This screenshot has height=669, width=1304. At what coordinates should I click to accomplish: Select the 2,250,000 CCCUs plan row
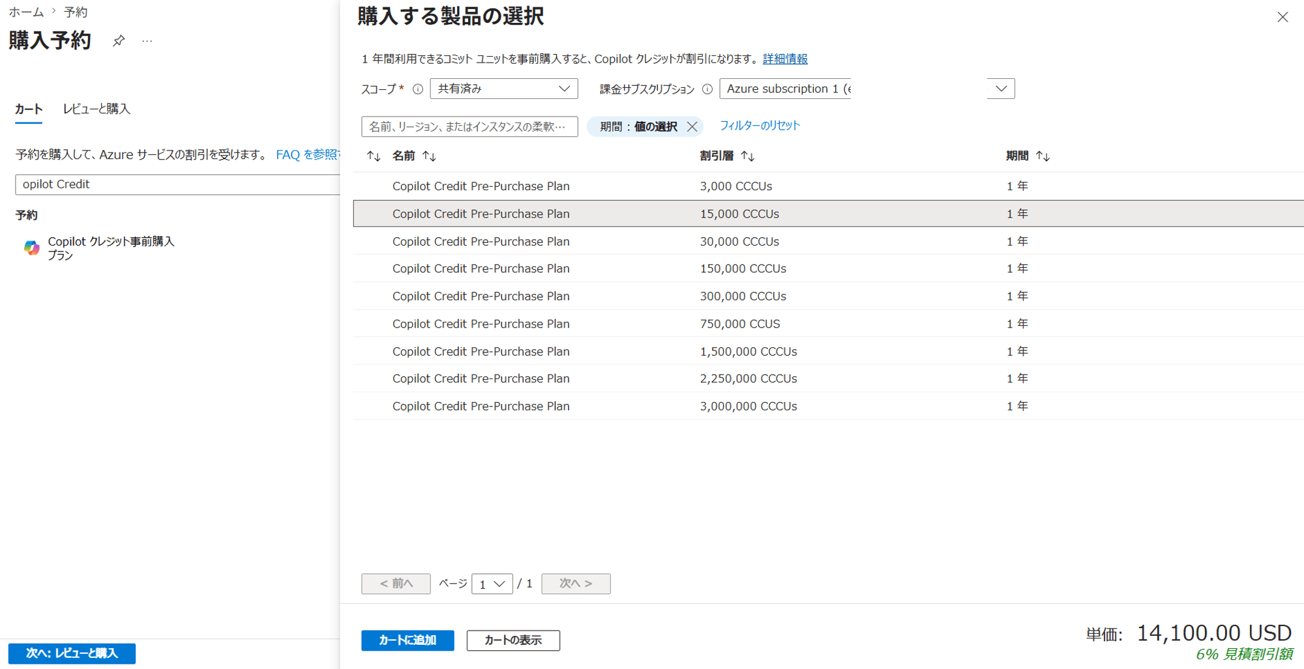(828, 378)
